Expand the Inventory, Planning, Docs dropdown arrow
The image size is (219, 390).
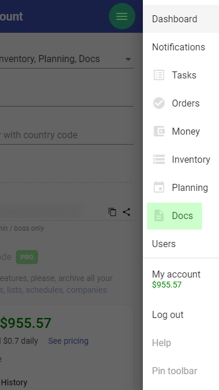pos(128,59)
